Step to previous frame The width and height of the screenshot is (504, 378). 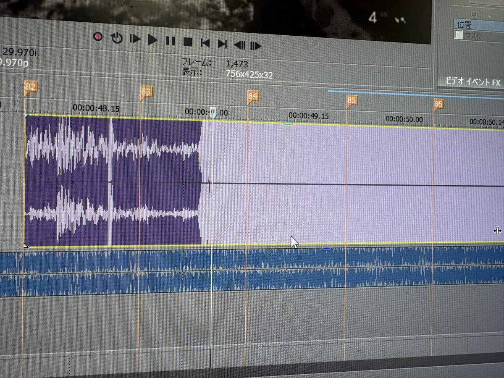click(239, 45)
